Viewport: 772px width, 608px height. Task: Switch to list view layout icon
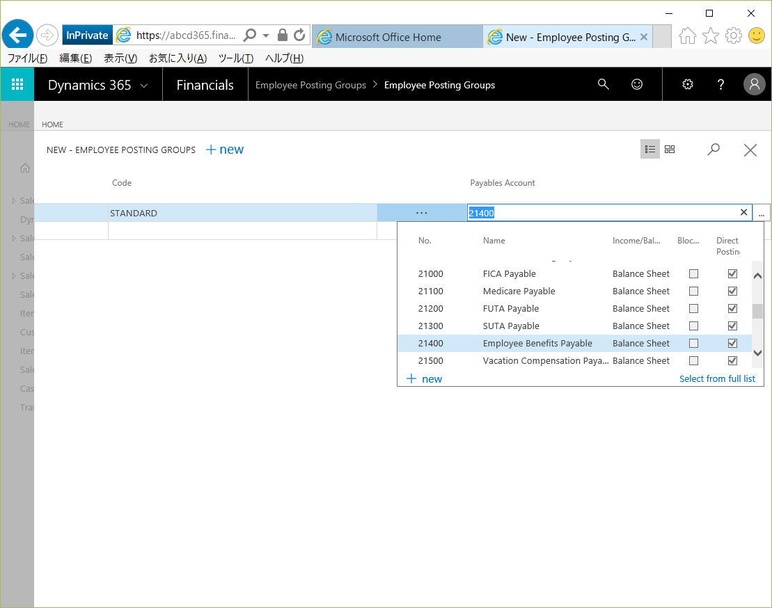tap(650, 149)
